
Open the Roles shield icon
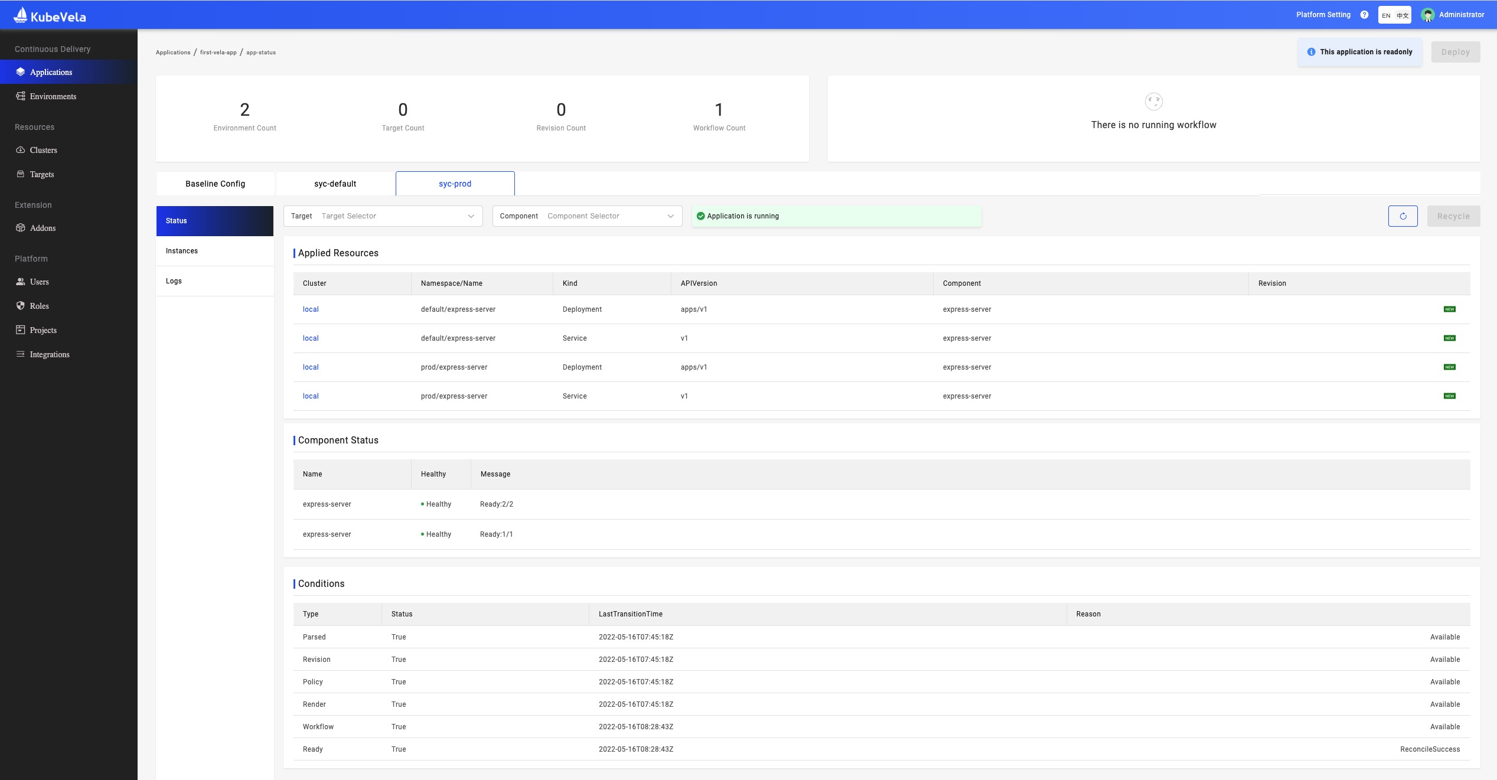tap(21, 306)
